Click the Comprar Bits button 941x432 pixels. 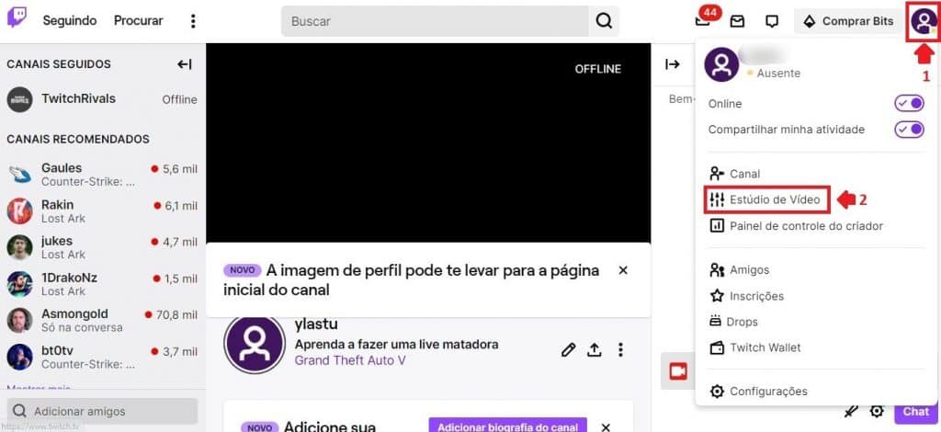tap(848, 21)
